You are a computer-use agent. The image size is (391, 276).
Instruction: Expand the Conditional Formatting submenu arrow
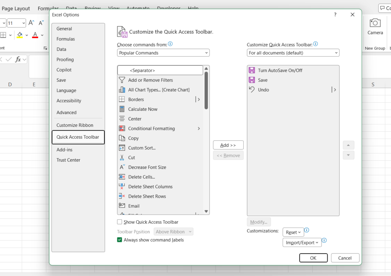(199, 128)
